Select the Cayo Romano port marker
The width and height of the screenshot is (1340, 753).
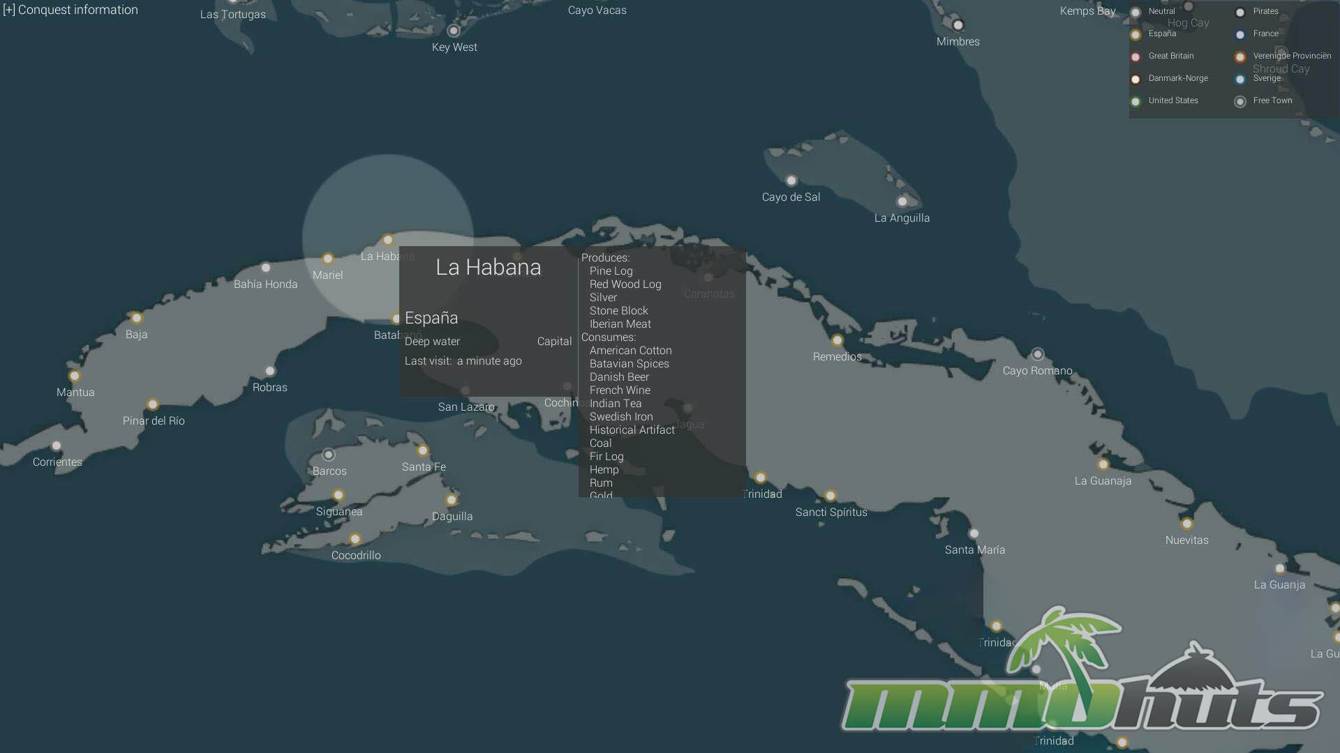pyautogui.click(x=1038, y=354)
